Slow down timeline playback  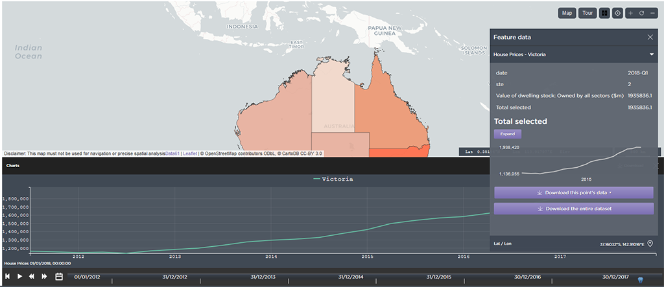(32, 277)
